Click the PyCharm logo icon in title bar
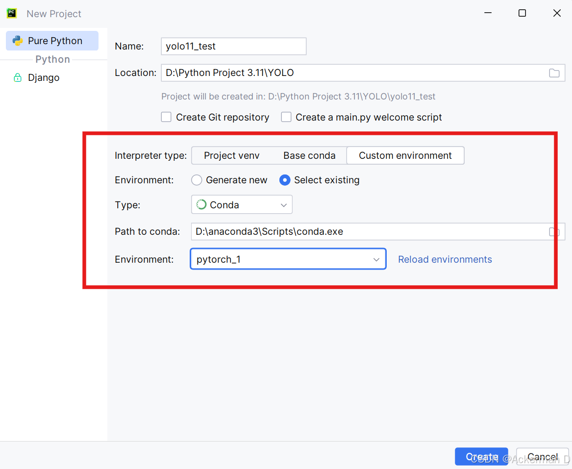Viewport: 572px width, 469px height. pyautogui.click(x=12, y=14)
